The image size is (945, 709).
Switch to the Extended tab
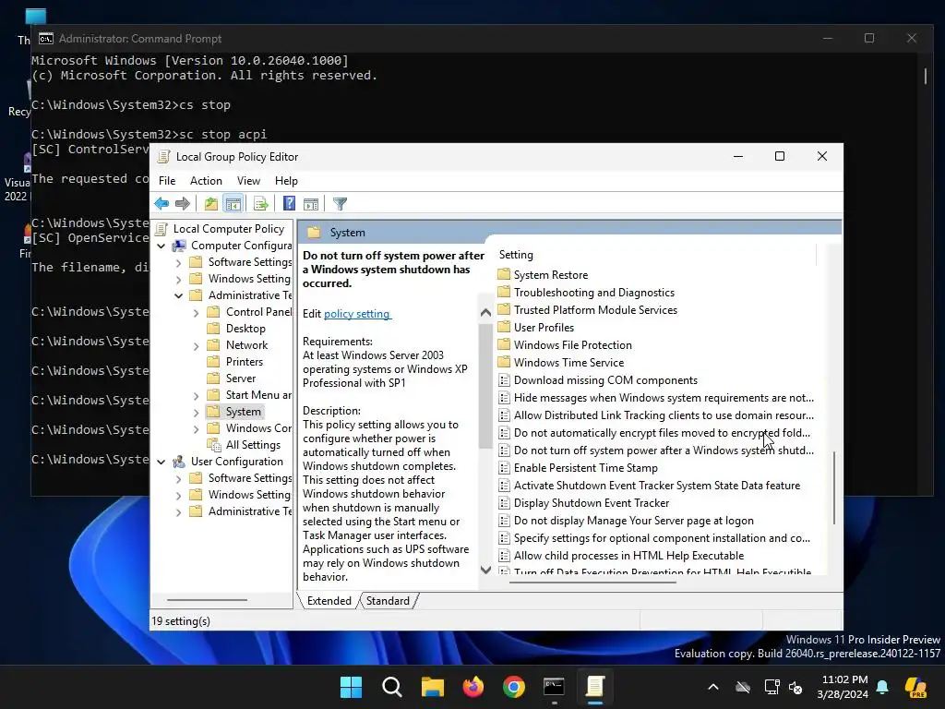(x=329, y=600)
